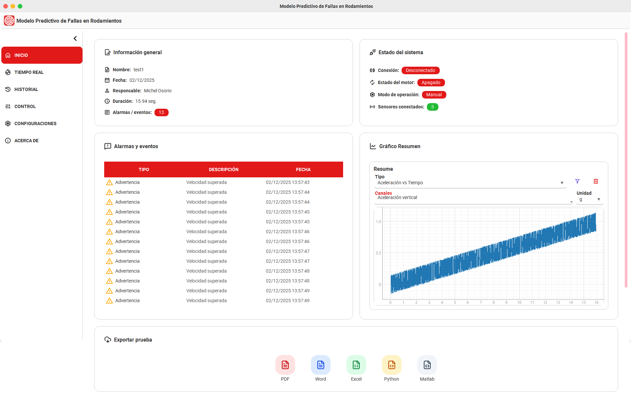Click the pink vertical scrollbar on the right
This screenshot has height=402, width=631.
click(626, 160)
